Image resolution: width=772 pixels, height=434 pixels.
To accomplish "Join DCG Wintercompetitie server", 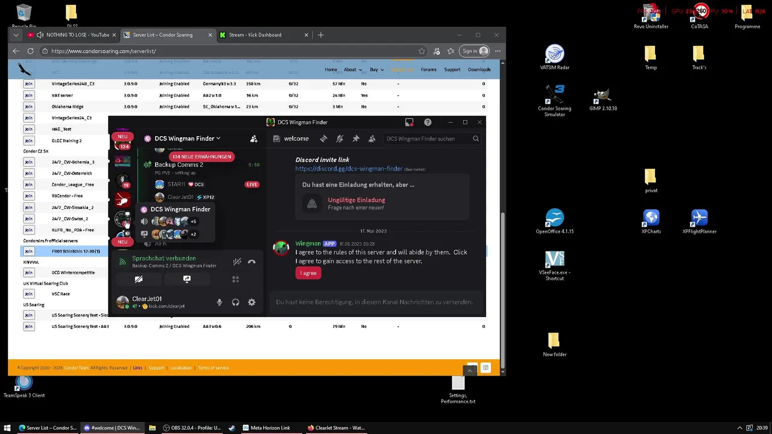I will pos(28,272).
